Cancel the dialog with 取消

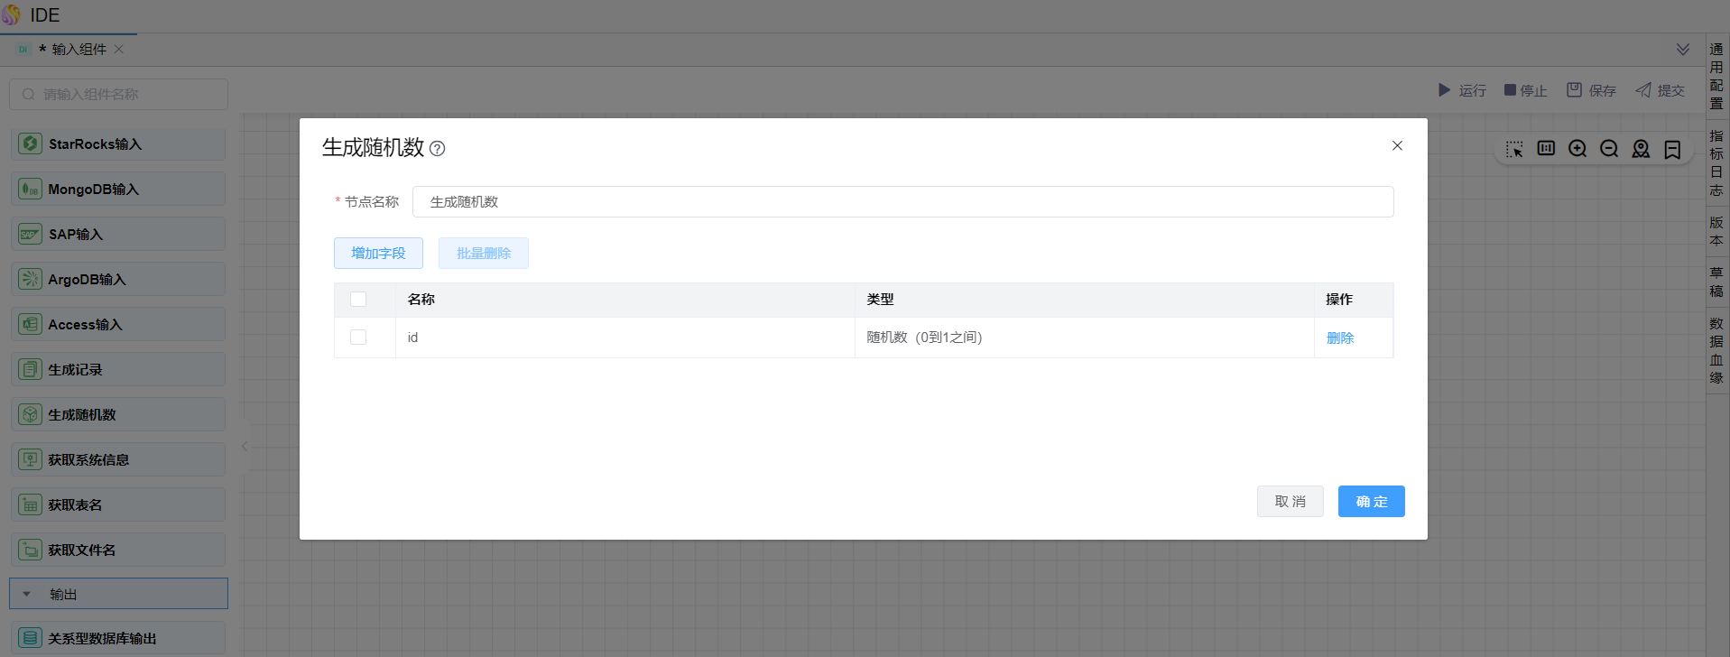(1291, 501)
